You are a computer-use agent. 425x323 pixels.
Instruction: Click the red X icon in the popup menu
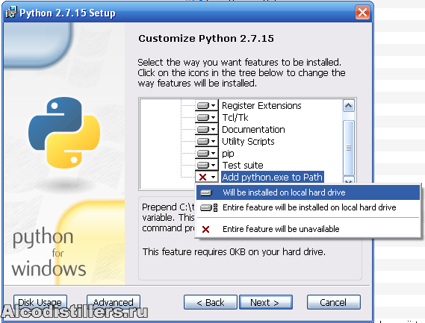[x=205, y=229]
